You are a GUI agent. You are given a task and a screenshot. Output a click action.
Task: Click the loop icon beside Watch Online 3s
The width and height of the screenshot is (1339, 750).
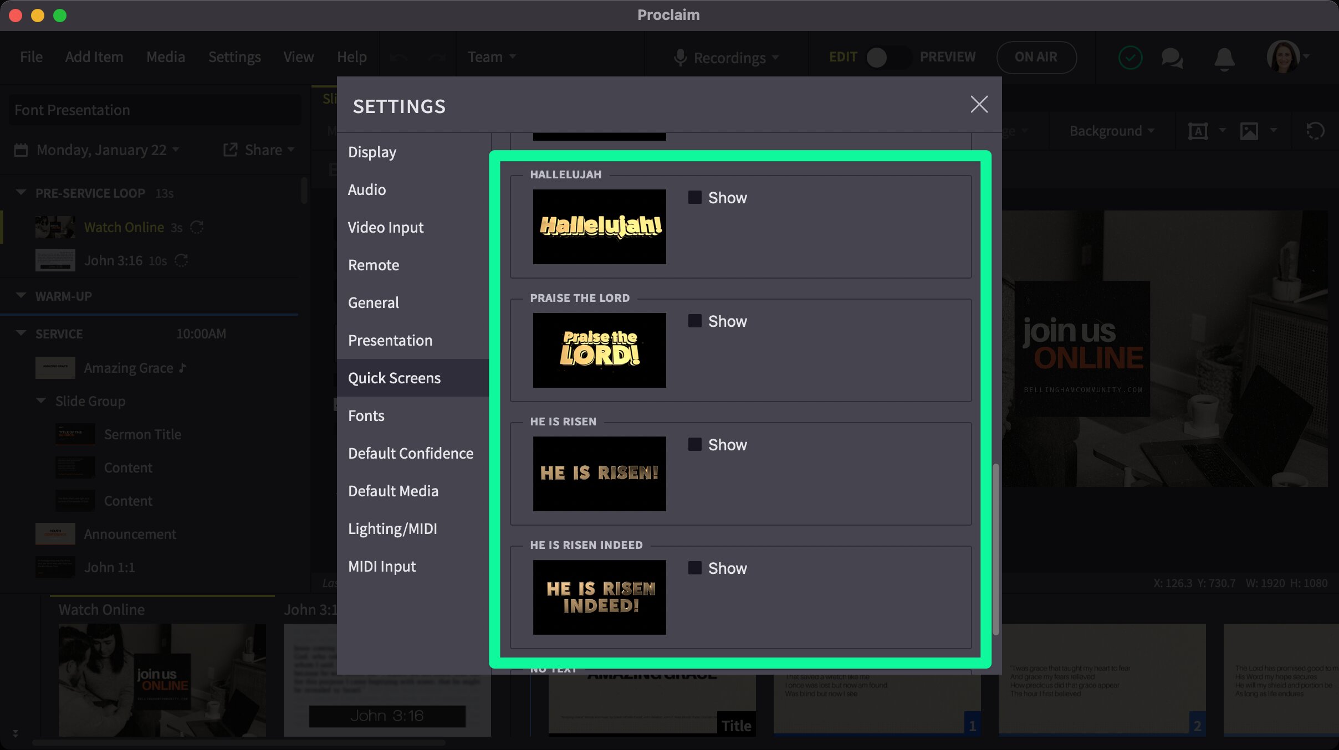(x=198, y=227)
